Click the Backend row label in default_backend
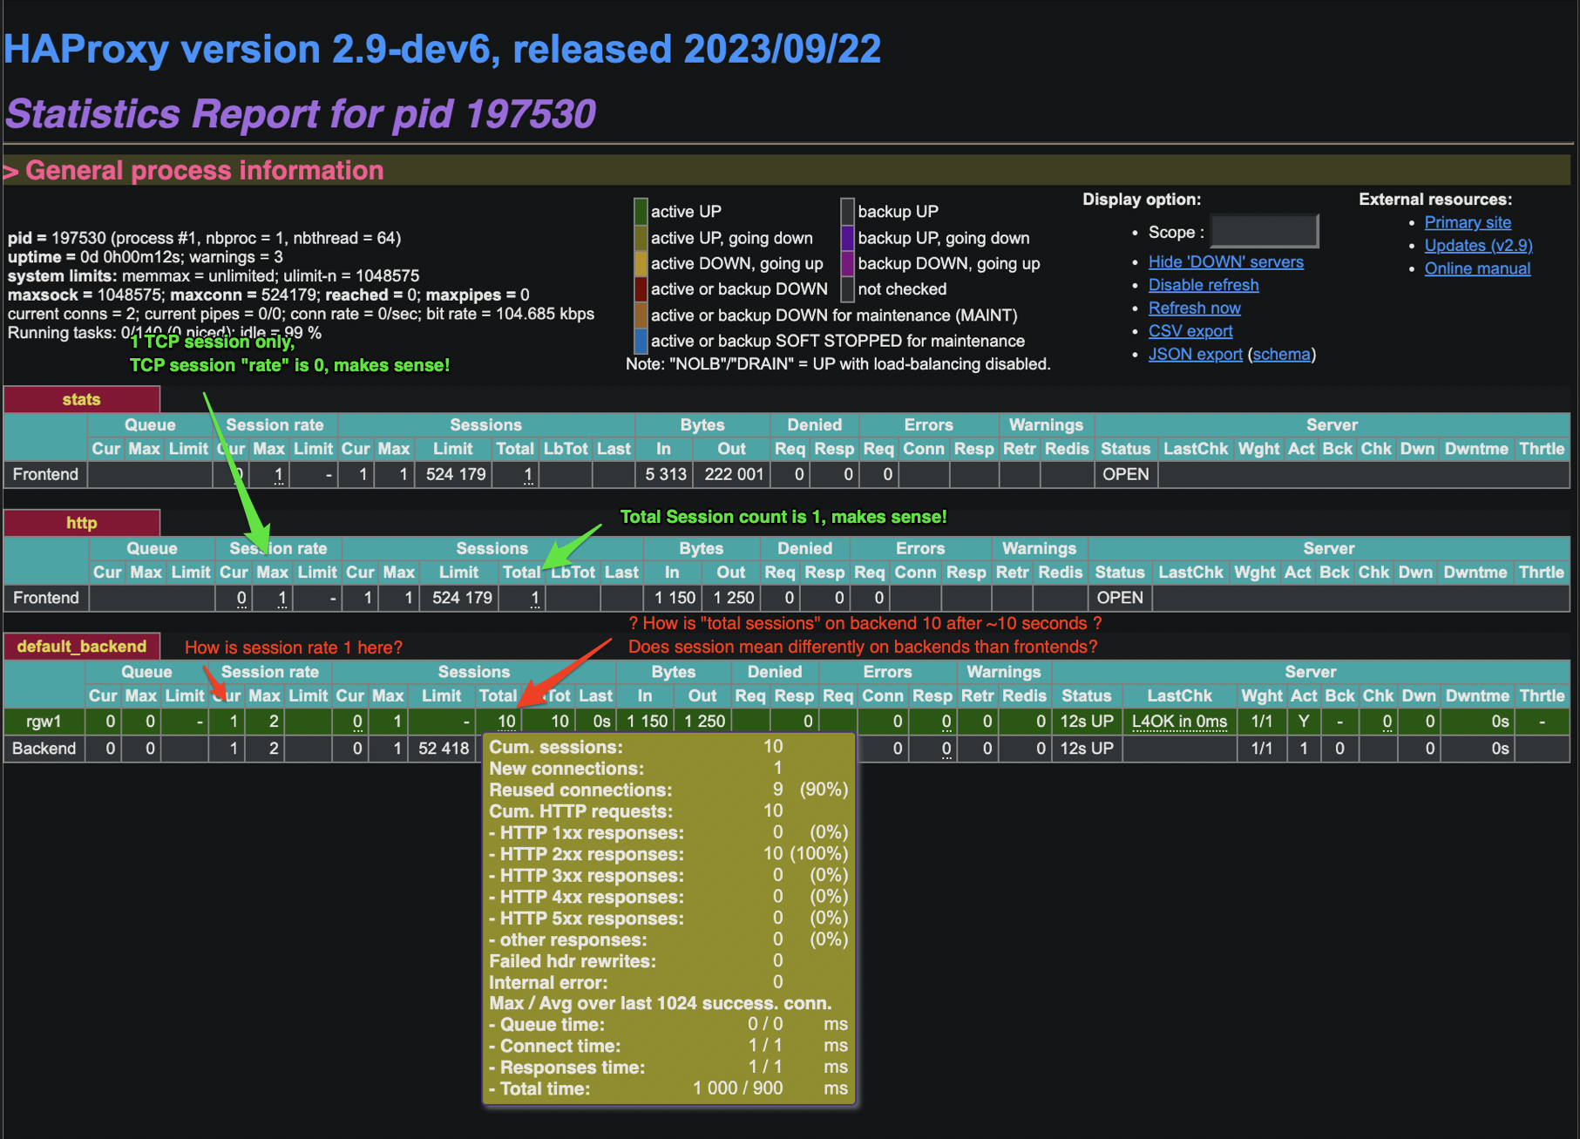This screenshot has width=1580, height=1139. [x=44, y=749]
